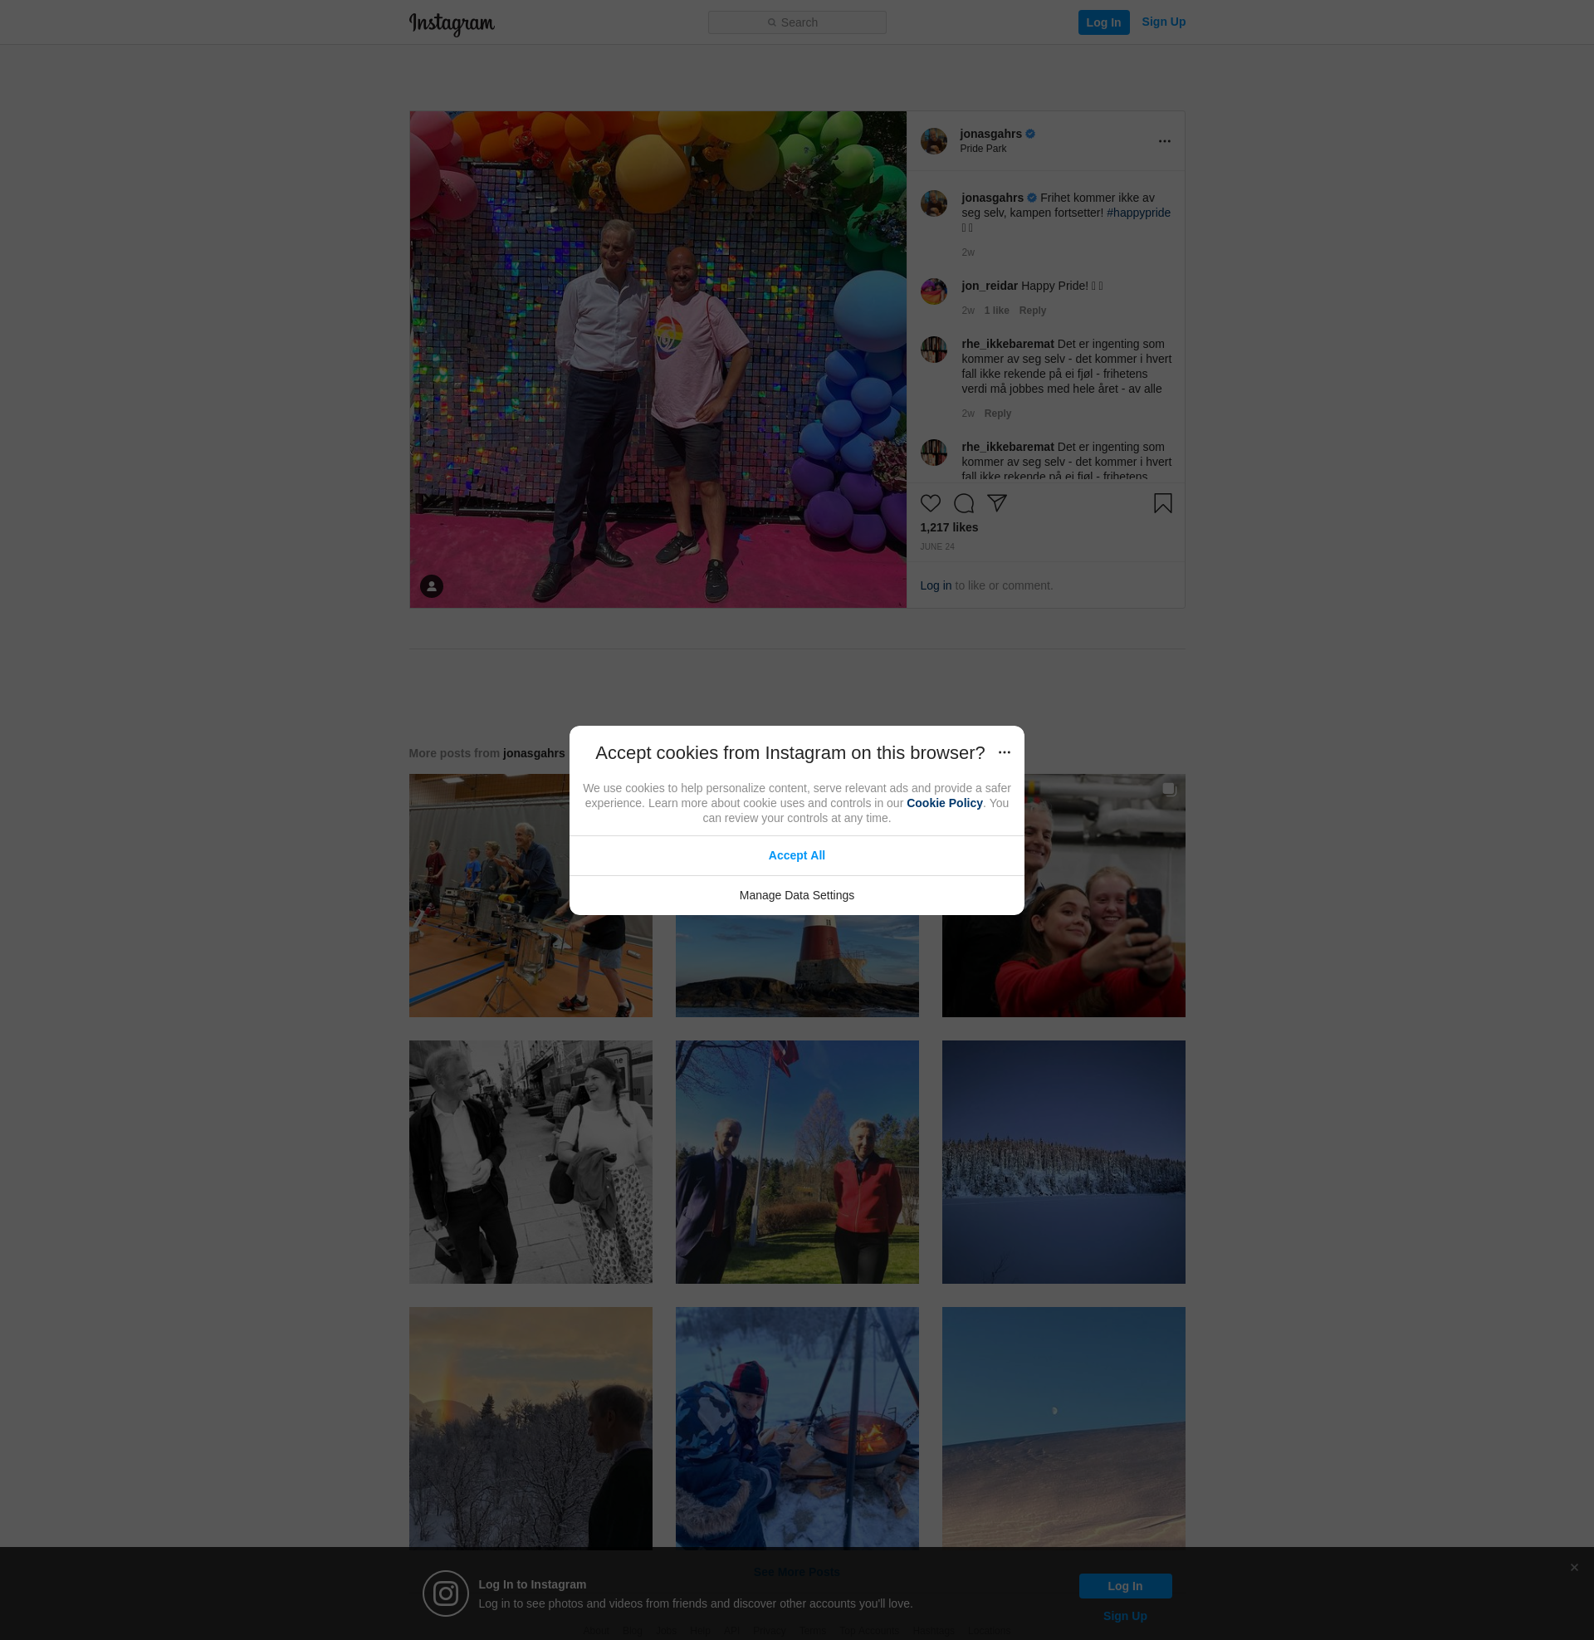Click the bookmark save icon
The height and width of the screenshot is (1640, 1594).
[1162, 503]
